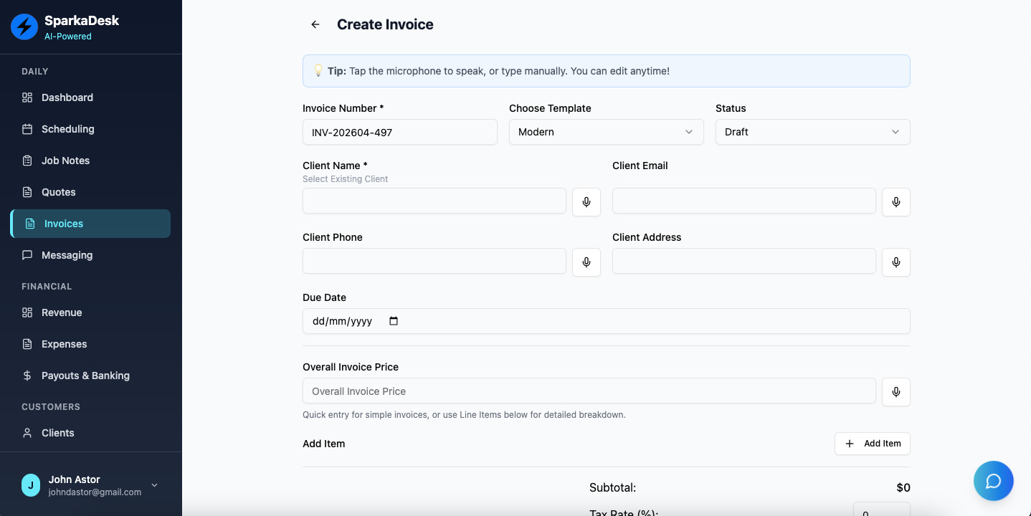Tap the microphone next to Client Name

click(586, 202)
